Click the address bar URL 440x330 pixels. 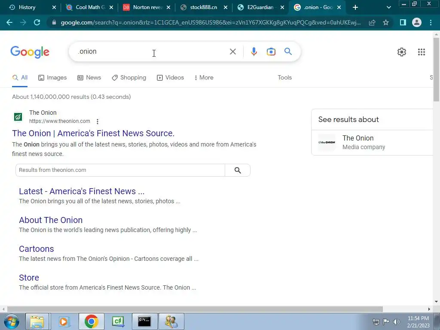[x=211, y=22]
